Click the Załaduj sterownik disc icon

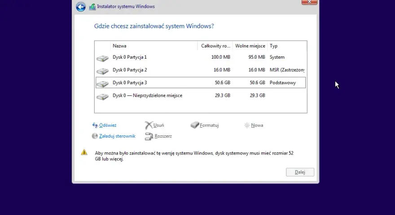[95, 136]
